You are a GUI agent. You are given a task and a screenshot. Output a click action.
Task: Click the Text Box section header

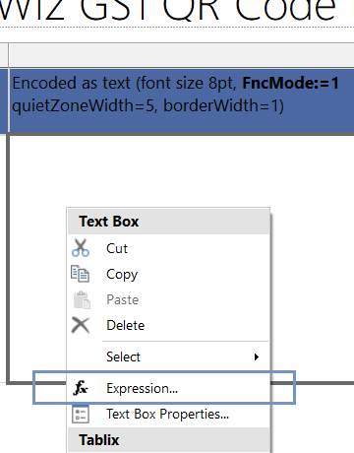point(168,222)
